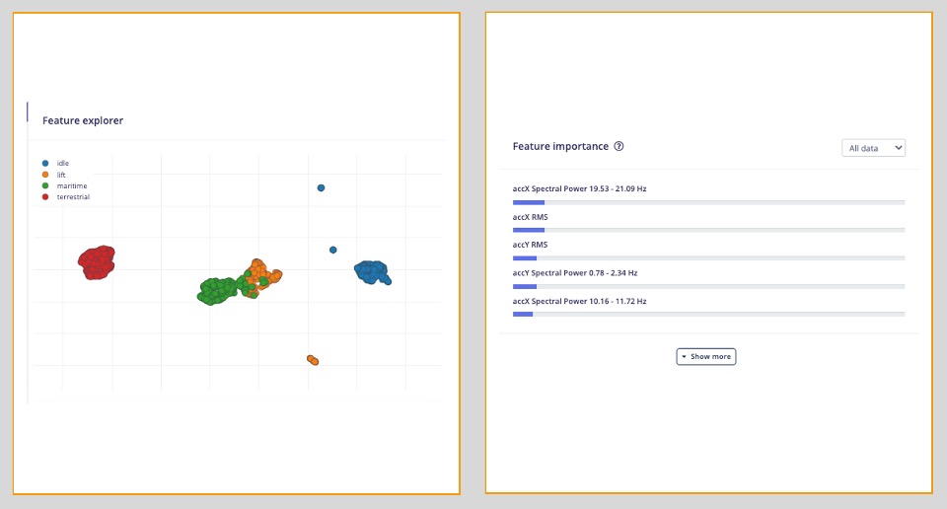The image size is (947, 509).
Task: Select the accY RMS feature label
Action: 530,245
